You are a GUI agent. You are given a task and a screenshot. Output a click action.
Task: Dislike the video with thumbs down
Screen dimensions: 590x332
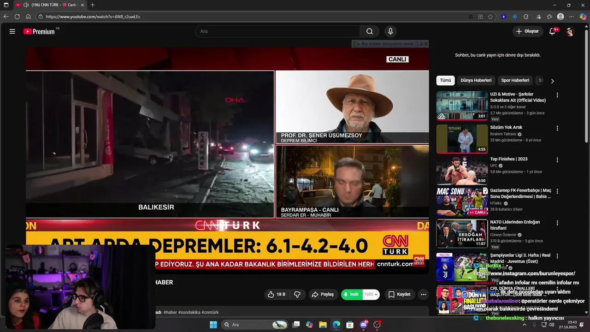point(297,294)
